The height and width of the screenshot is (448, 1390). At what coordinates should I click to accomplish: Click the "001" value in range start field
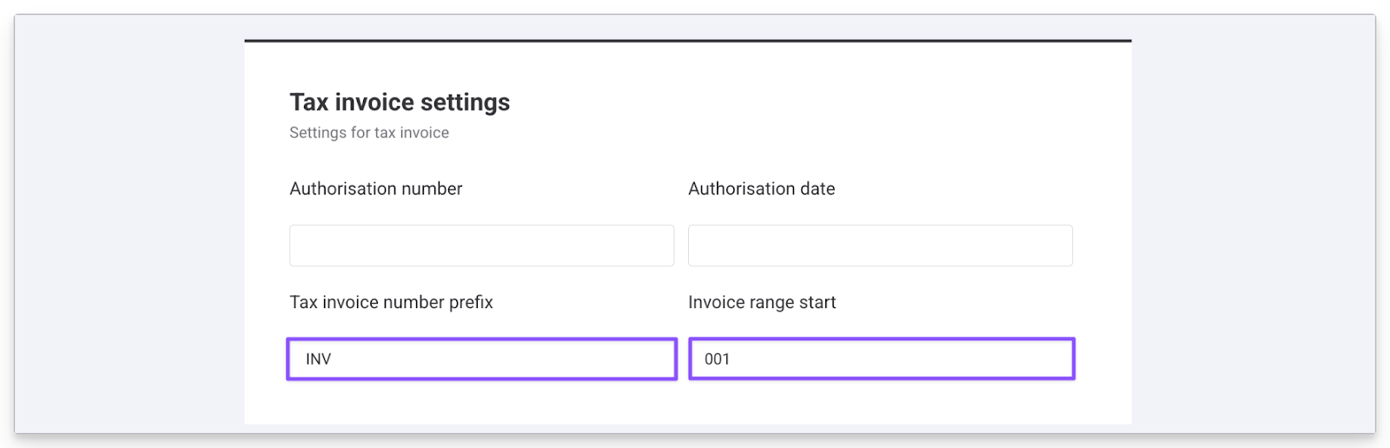pyautogui.click(x=717, y=359)
